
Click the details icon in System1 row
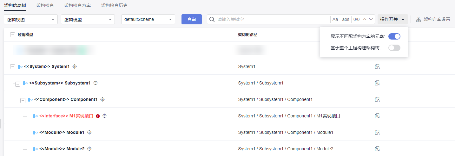coord(377,66)
